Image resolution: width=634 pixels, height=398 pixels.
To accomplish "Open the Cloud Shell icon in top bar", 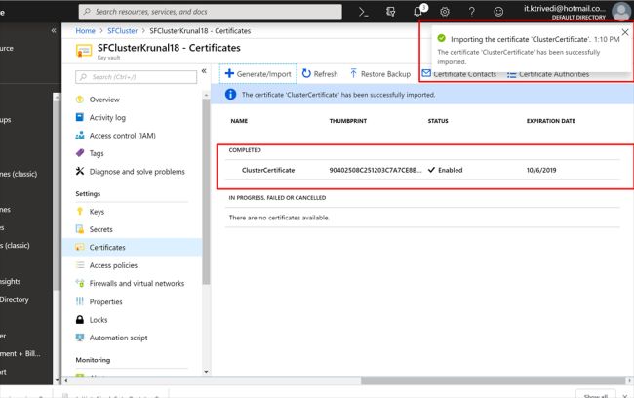I will coord(363,12).
